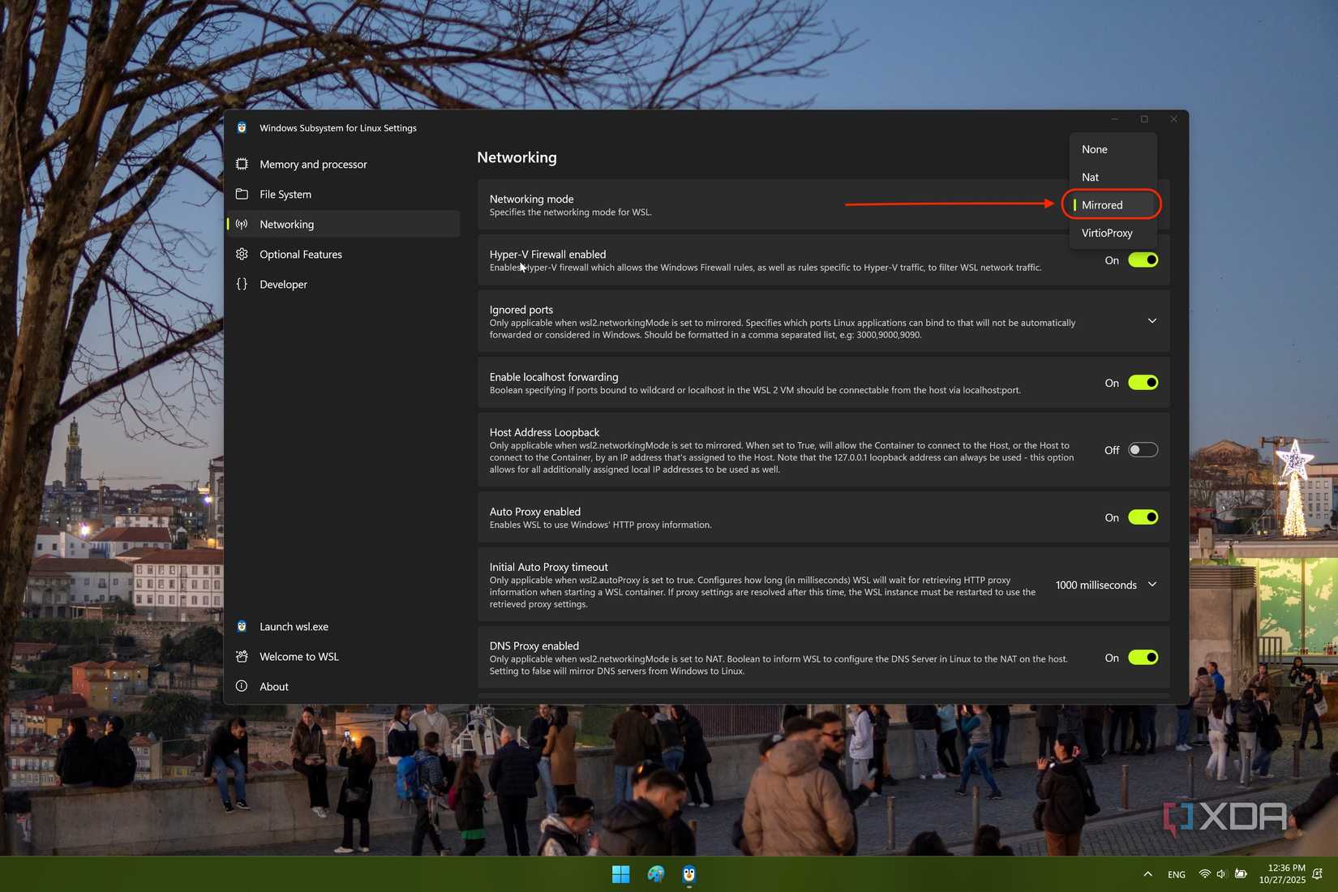Expand the Ignored ports section
The width and height of the screenshot is (1338, 892).
[x=1151, y=320]
